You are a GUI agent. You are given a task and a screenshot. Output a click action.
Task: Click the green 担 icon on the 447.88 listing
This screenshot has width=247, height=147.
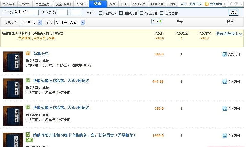click(x=28, y=80)
